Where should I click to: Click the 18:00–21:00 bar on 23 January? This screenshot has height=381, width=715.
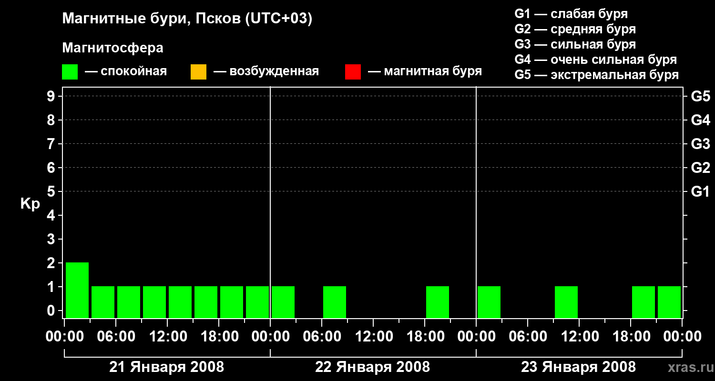643,302
